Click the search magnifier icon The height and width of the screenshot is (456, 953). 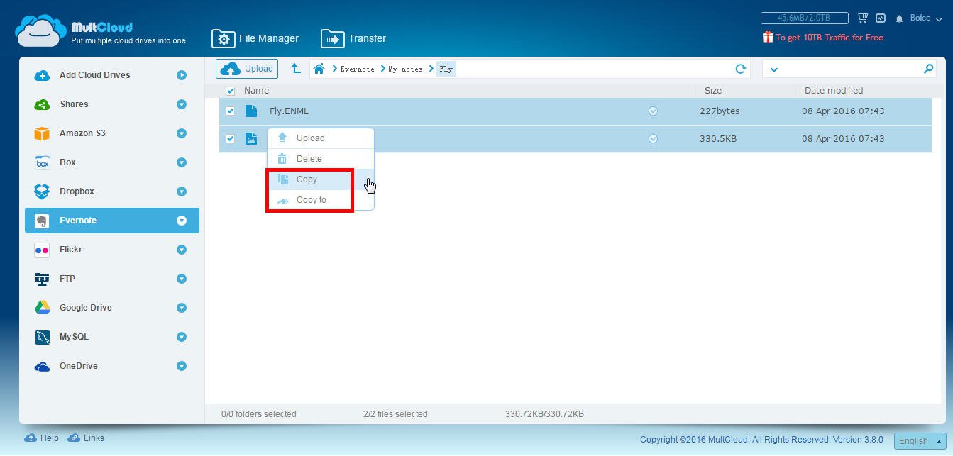click(x=928, y=69)
